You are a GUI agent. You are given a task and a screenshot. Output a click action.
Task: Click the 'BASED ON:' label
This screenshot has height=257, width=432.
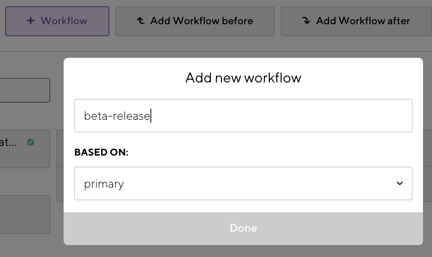[100, 152]
